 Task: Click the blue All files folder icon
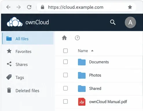(9, 38)
